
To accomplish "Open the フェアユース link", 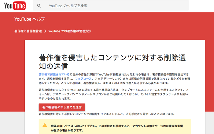I will tap(83, 79).
